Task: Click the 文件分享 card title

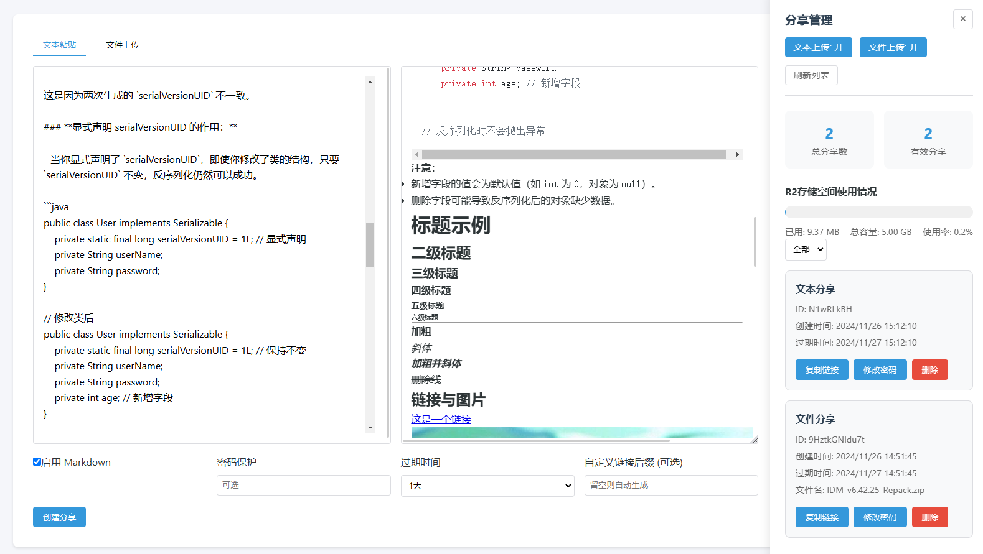Action: tap(816, 419)
